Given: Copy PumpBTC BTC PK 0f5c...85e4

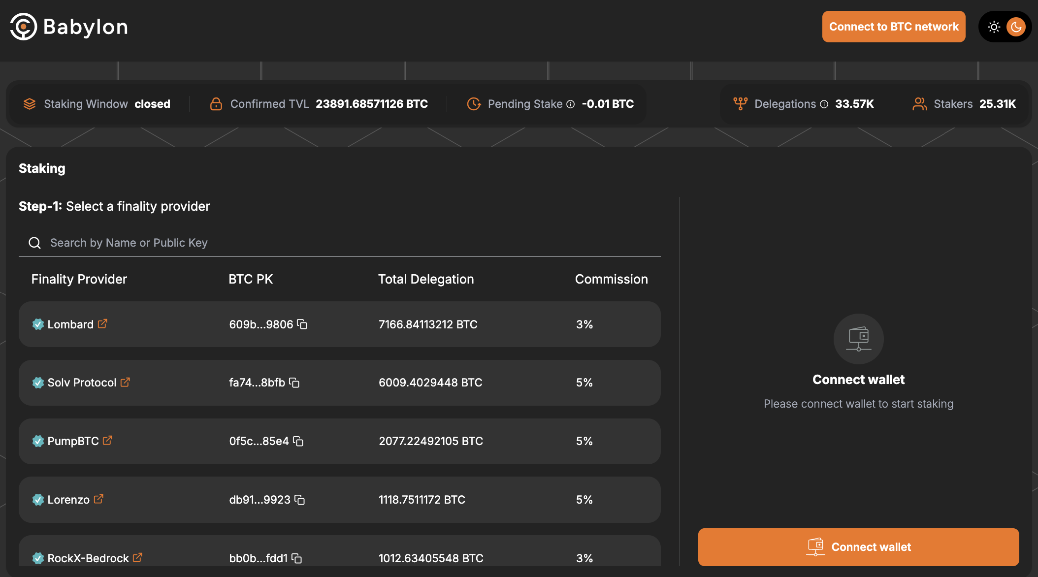Looking at the screenshot, I should point(298,441).
